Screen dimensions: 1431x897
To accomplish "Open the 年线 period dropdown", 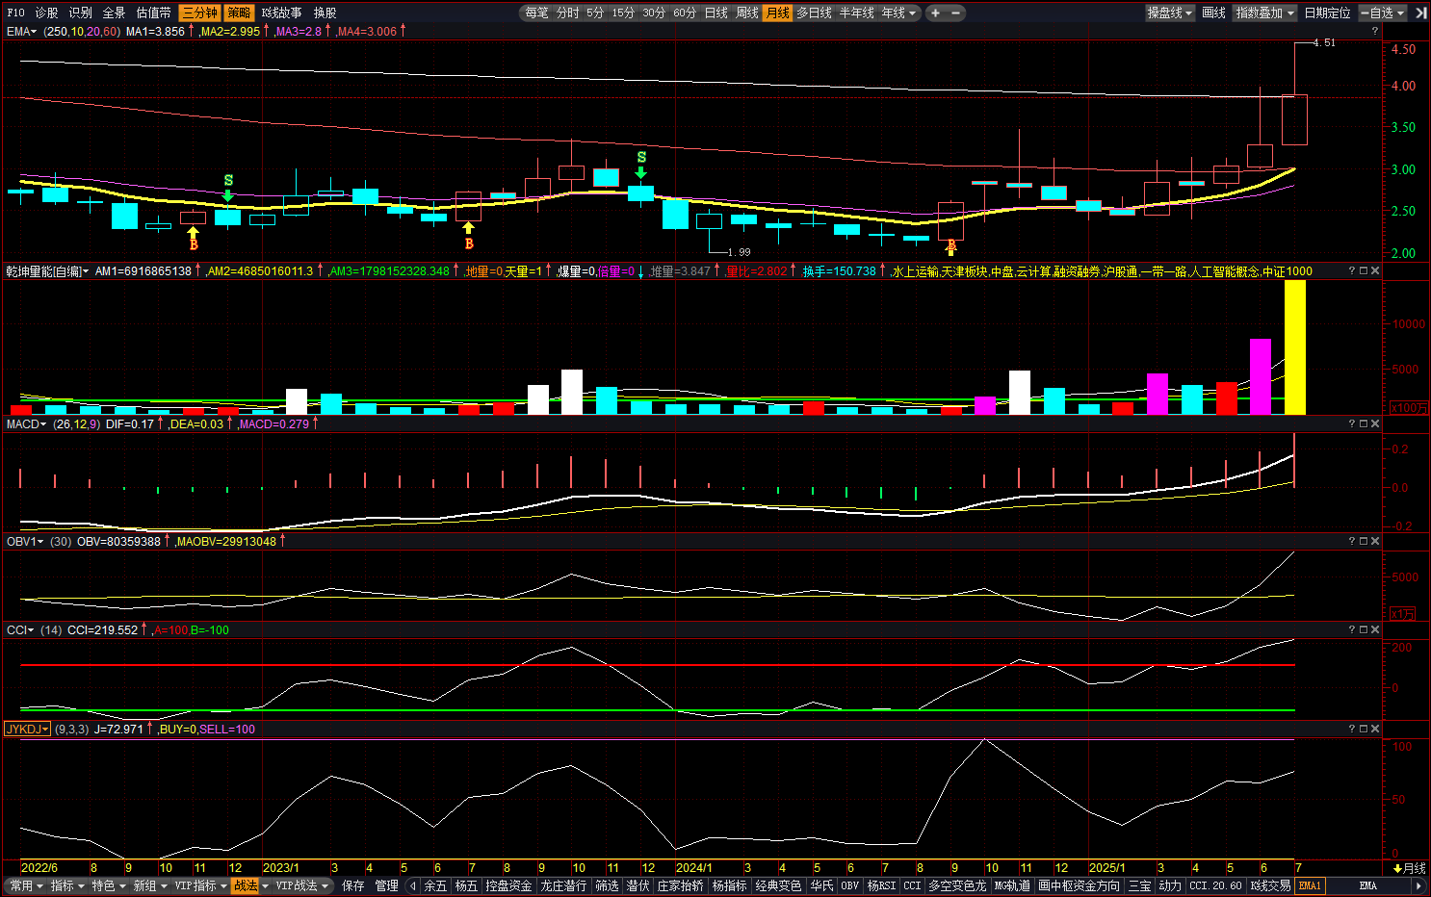I will point(900,13).
